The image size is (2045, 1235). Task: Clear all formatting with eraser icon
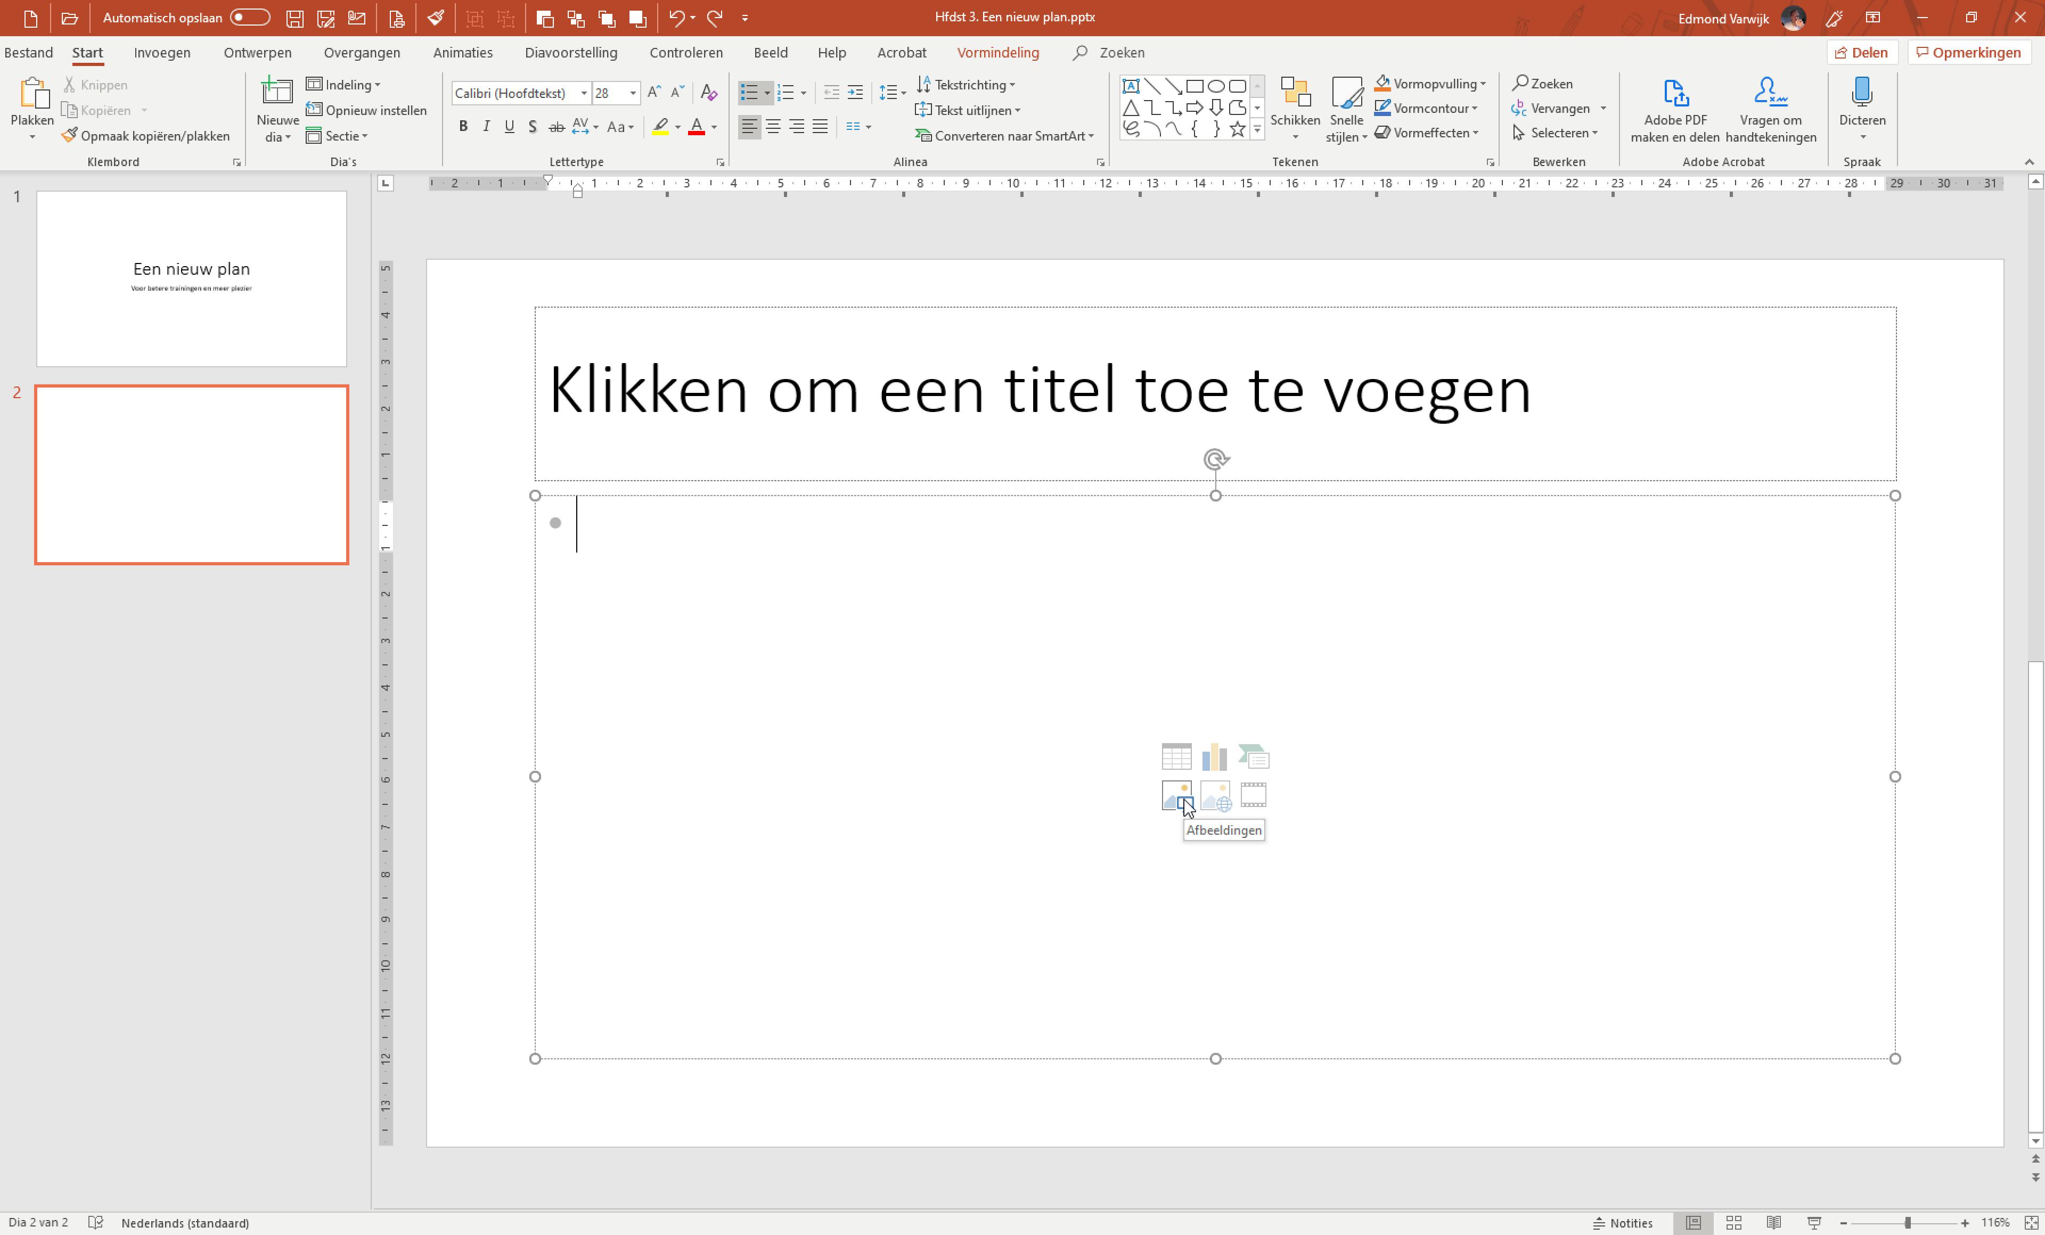(x=708, y=92)
